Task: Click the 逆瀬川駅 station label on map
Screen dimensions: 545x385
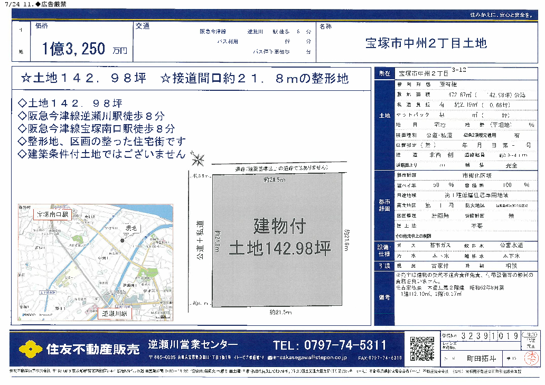Action: [x=115, y=314]
